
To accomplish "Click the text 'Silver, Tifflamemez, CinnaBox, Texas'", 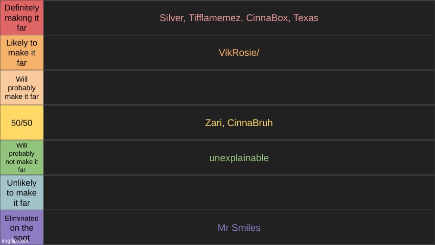I will click(239, 18).
